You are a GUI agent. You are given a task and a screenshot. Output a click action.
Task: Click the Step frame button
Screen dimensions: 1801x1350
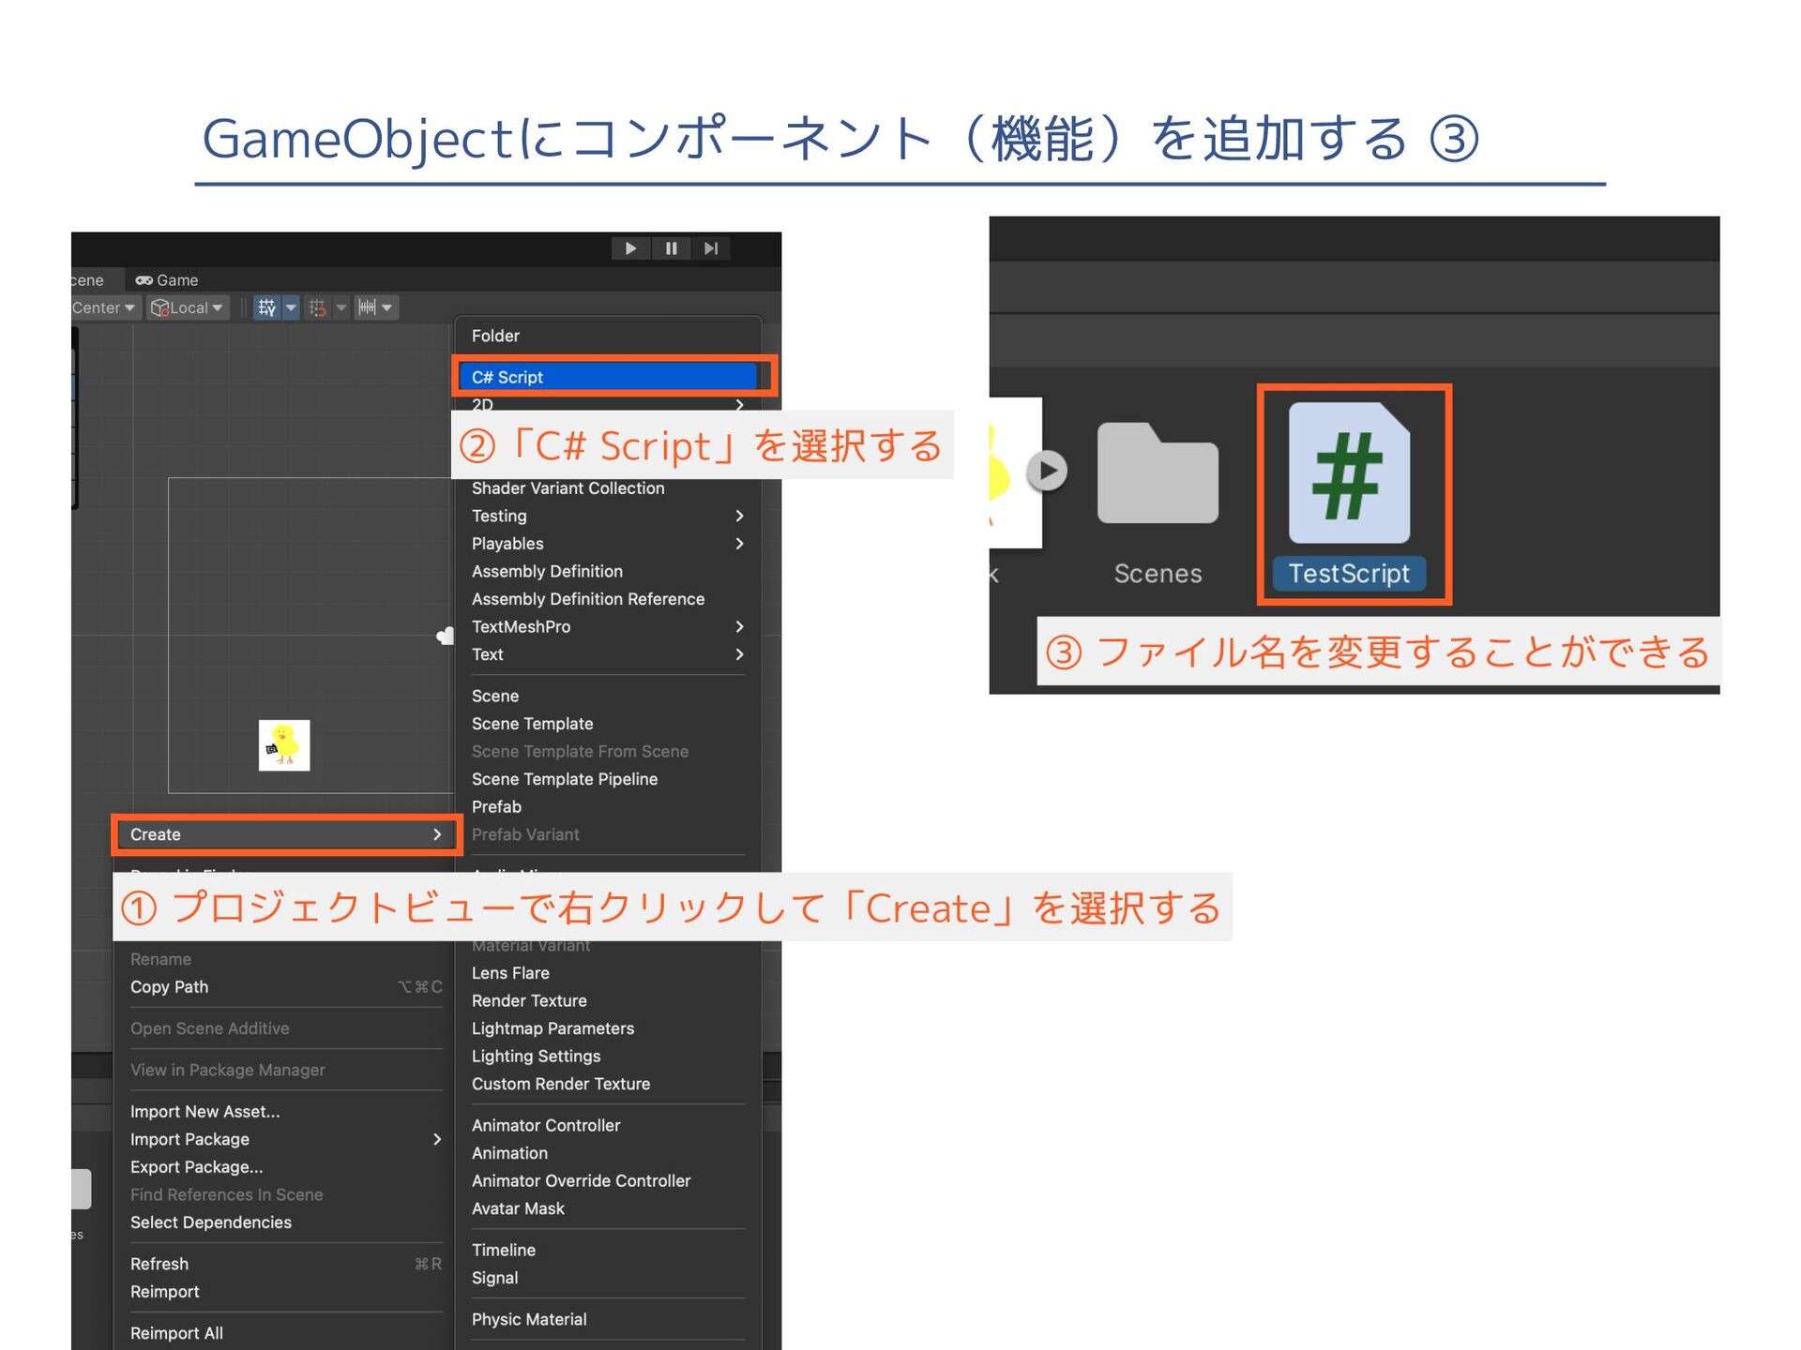[711, 248]
